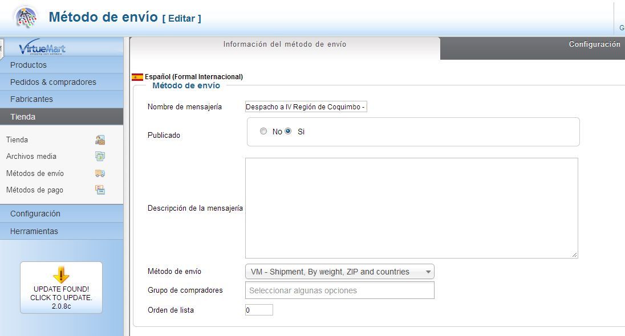The height and width of the screenshot is (336, 625).
Task: Click the dropdown arrow of shipment plugin select
Action: point(428,272)
